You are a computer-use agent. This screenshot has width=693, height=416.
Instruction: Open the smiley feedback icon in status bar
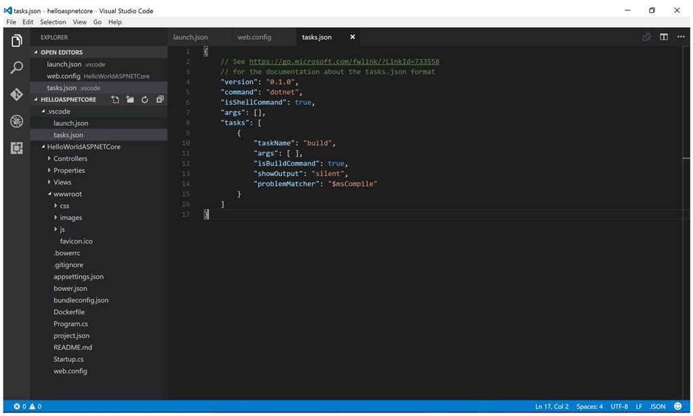676,406
